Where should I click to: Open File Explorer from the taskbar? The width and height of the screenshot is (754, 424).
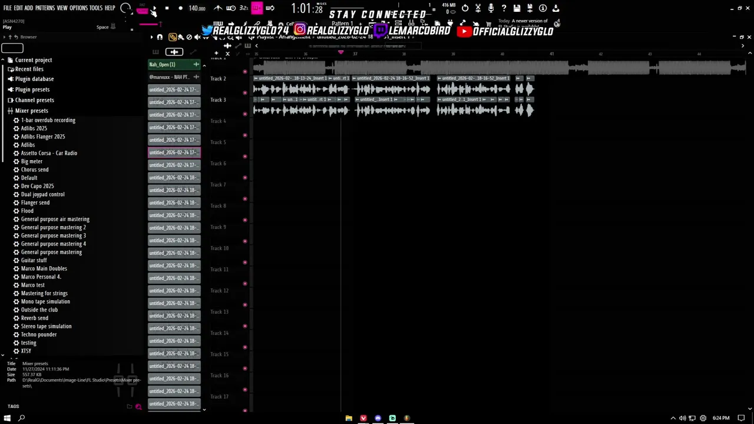(x=349, y=418)
